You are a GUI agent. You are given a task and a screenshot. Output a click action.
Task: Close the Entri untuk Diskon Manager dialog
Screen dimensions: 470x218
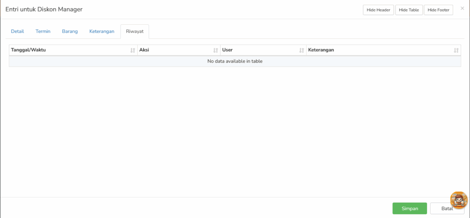click(x=462, y=8)
